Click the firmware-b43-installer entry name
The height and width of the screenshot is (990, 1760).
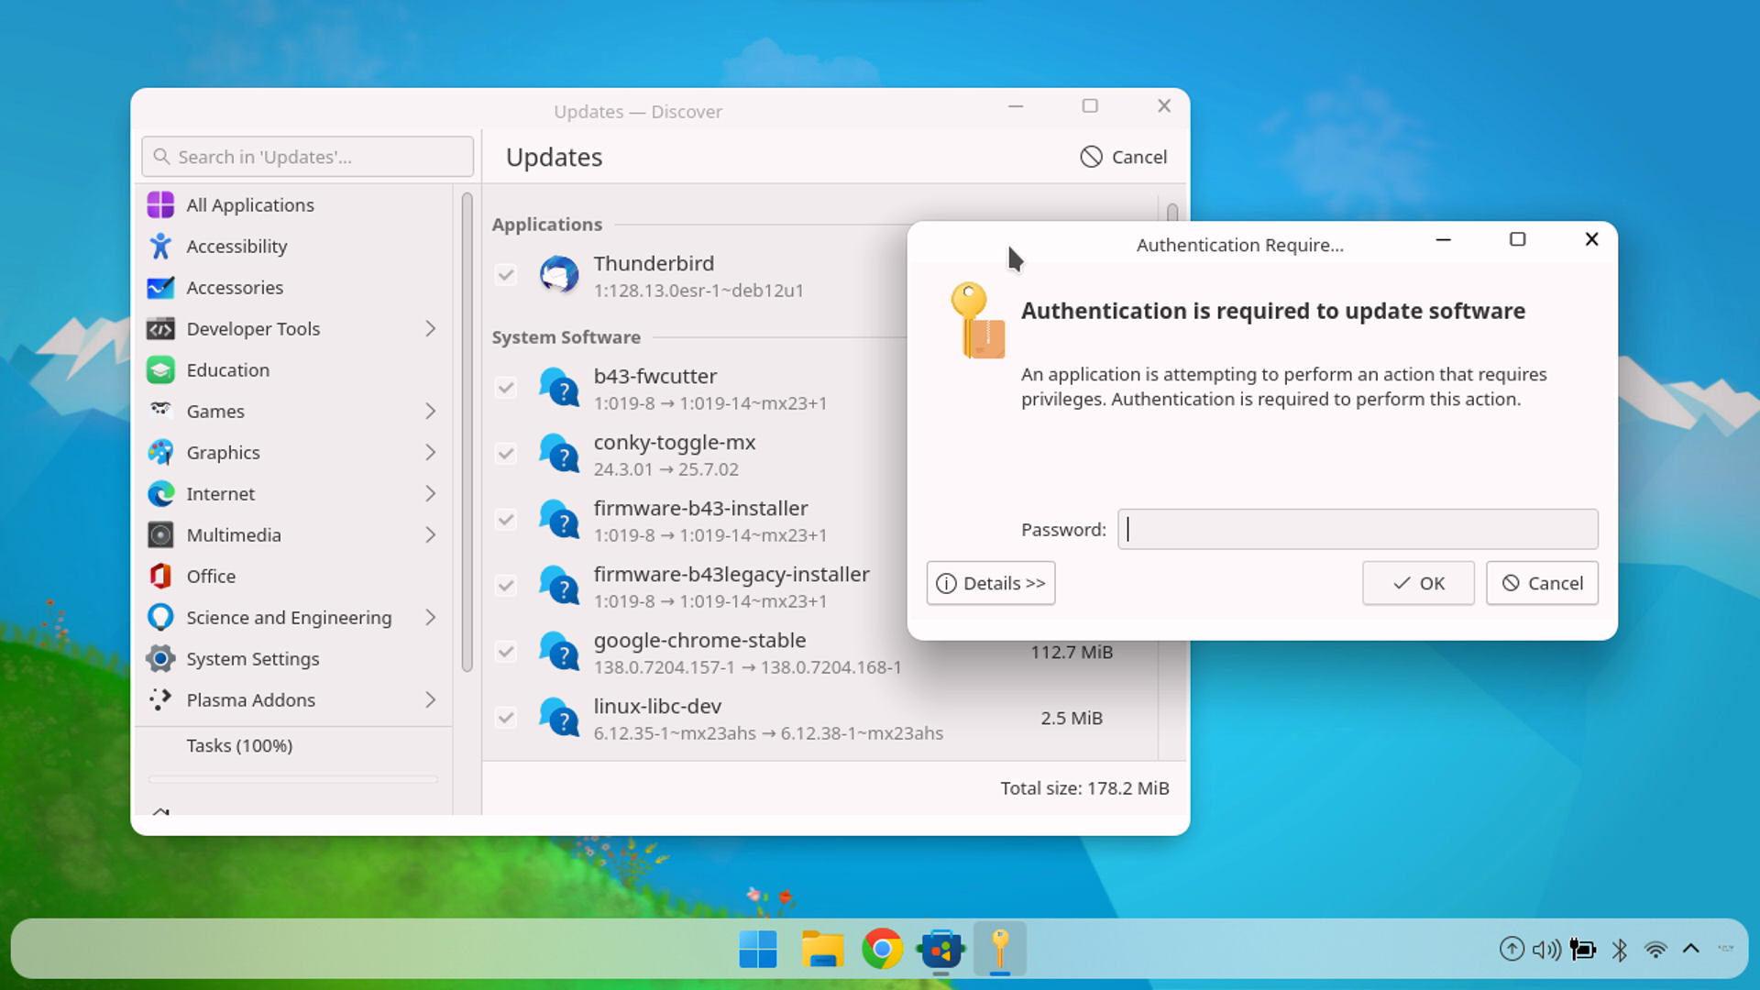(x=700, y=508)
